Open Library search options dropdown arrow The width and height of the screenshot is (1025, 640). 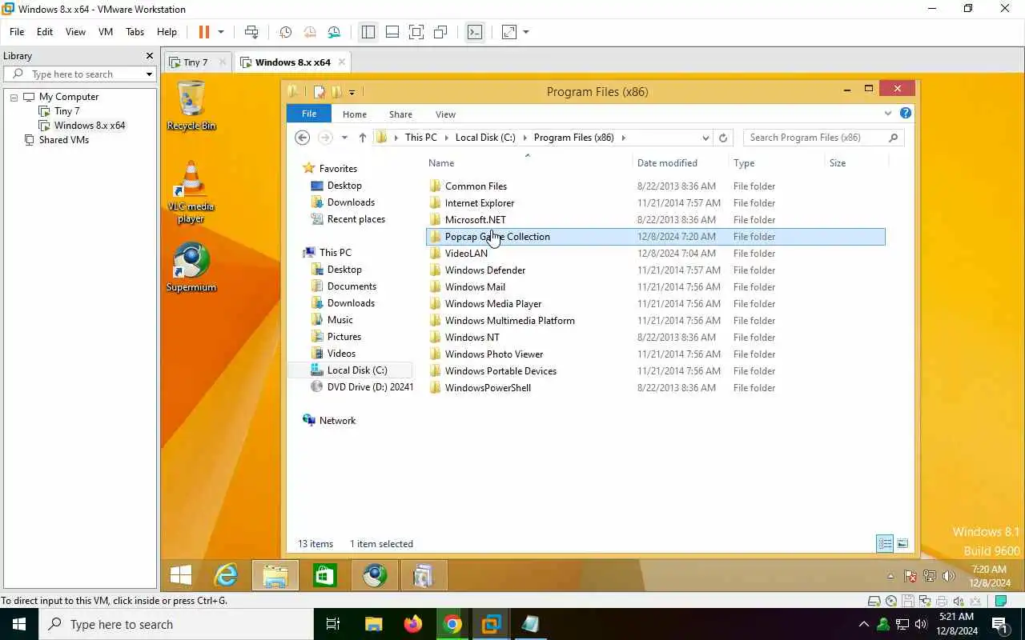[149, 74]
